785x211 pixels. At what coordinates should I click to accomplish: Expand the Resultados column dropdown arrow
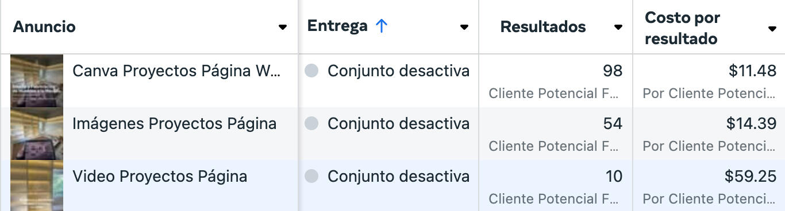[x=618, y=27]
